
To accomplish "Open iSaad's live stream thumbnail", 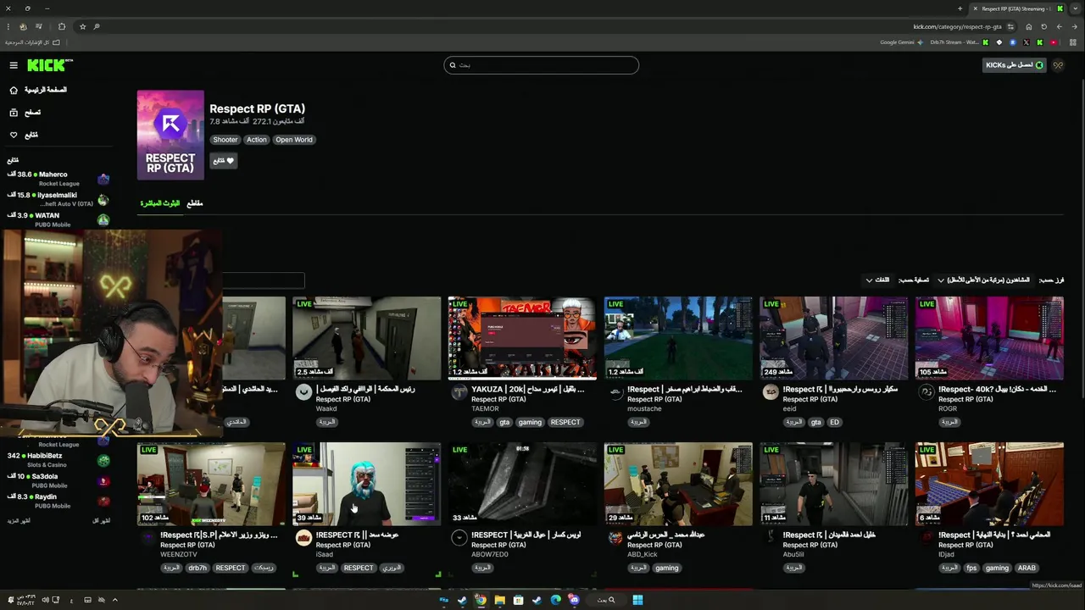I will tap(367, 484).
